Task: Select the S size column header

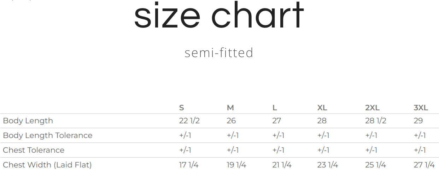Action: coord(182,108)
